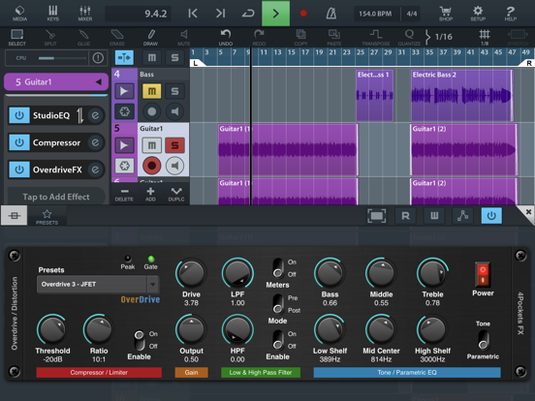This screenshot has width=535, height=401.
Task: Collapse the 5 Guitar1 inspector header
Action: pyautogui.click(x=56, y=81)
